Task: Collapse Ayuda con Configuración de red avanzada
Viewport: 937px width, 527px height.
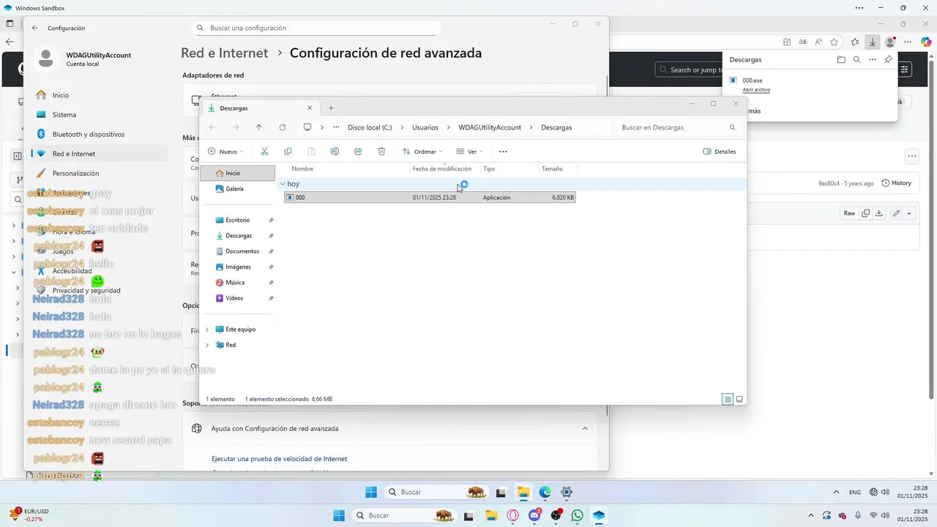Action: click(x=585, y=428)
